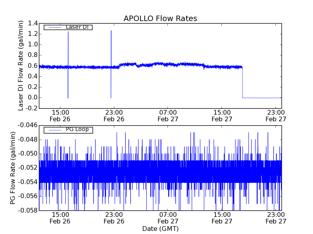Click the -0.052 y-axis tick label
This screenshot has width=313, height=234.
pyautogui.click(x=28, y=168)
